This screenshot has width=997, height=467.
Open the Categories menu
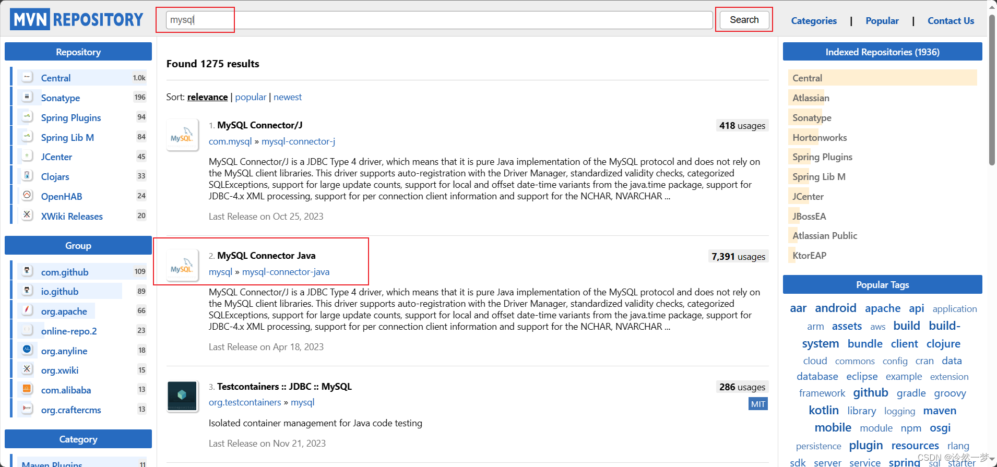tap(814, 21)
